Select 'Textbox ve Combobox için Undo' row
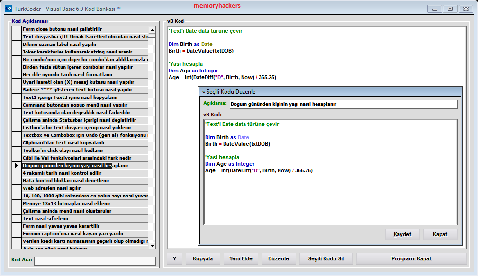 [x=85, y=135]
